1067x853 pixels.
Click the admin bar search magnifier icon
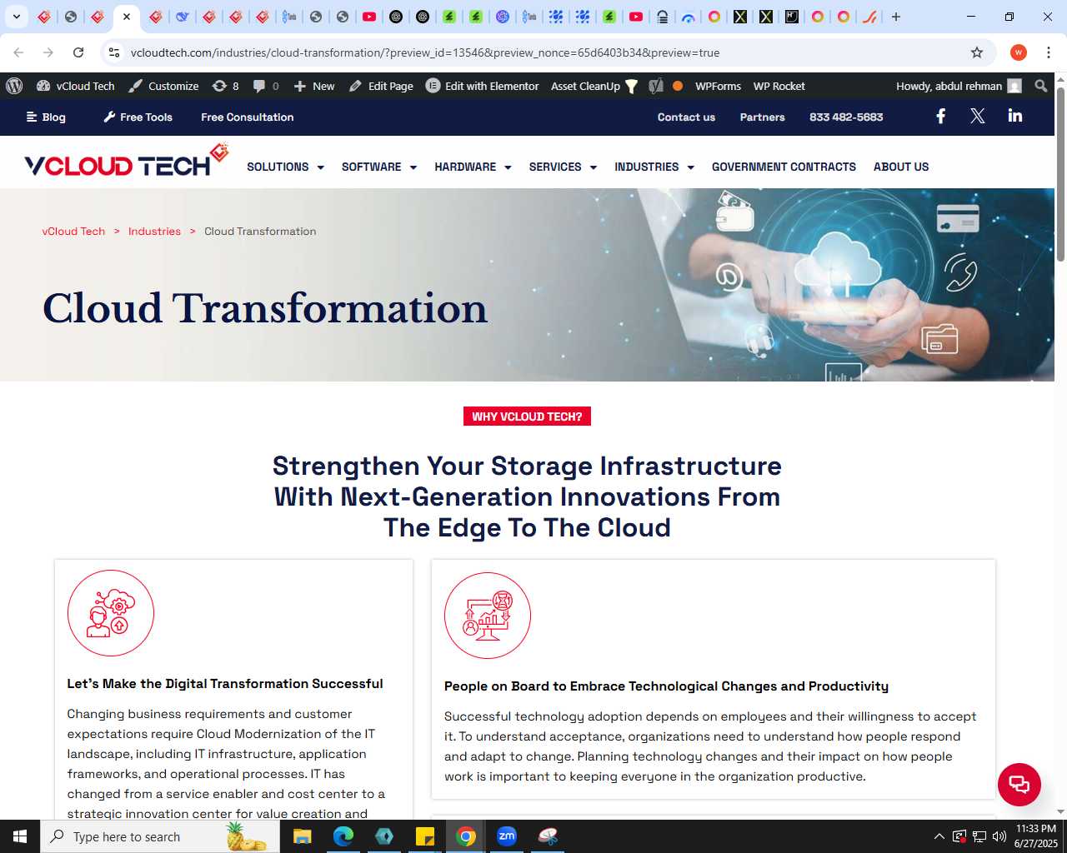coord(1040,86)
